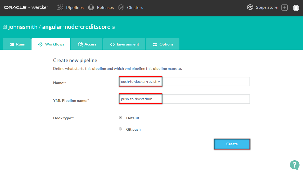Viewport: 303px width, 173px height.
Task: Select the Default hook type
Action: tap(120, 118)
